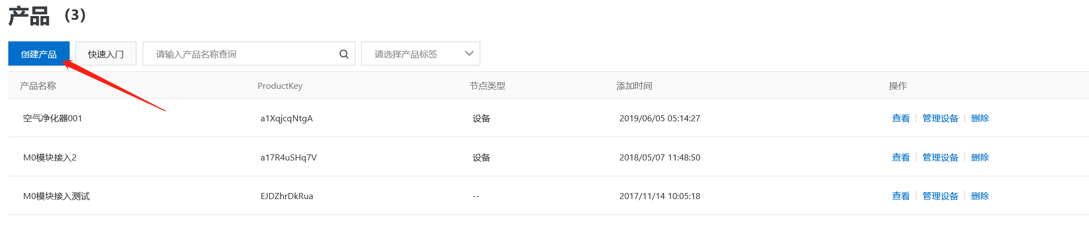
Task: Click 查看 for M0模块接入测试
Action: [x=900, y=196]
